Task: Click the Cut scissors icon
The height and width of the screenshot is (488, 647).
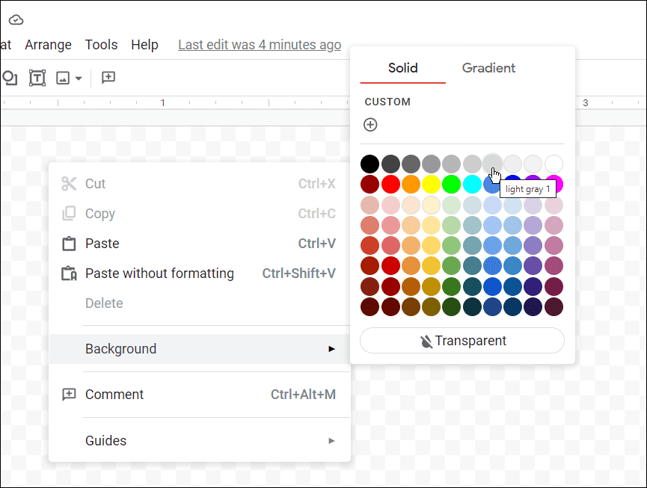Action: pyautogui.click(x=69, y=183)
